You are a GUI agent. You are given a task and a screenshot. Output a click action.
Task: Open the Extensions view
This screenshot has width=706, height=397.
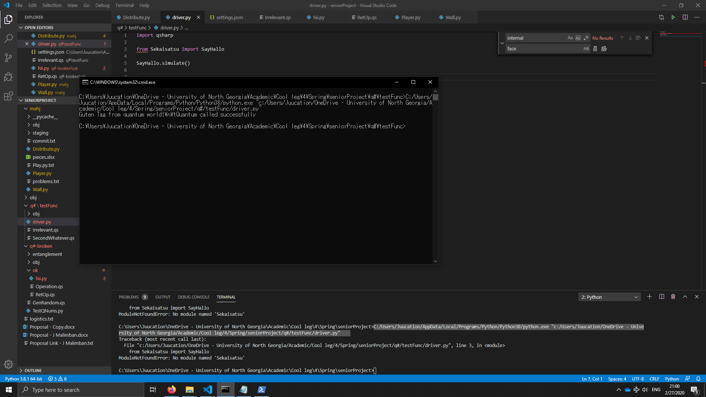pos(8,96)
